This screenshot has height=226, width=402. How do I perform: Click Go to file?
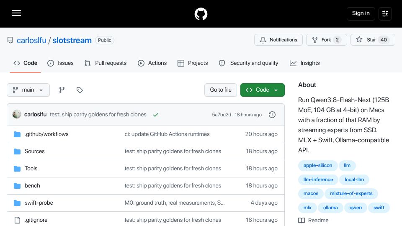pyautogui.click(x=221, y=90)
